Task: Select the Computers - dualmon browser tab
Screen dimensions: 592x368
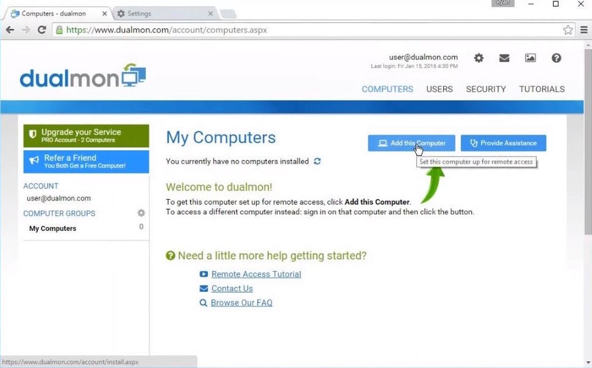Action: pyautogui.click(x=59, y=13)
